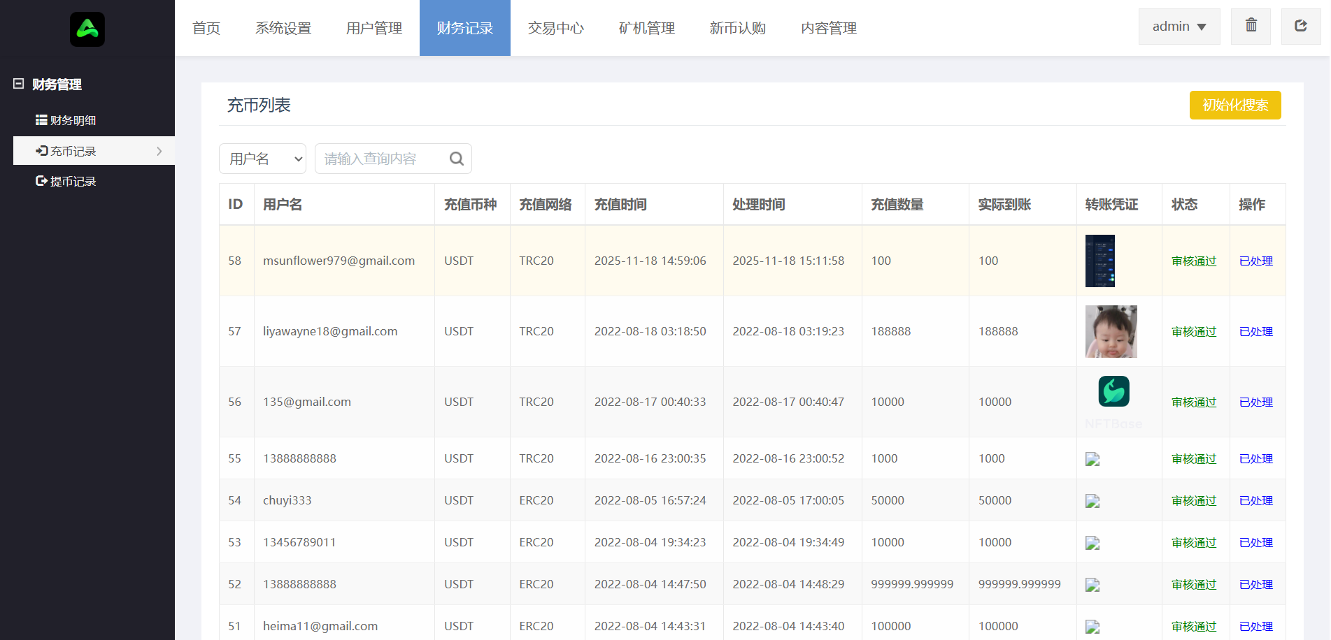Screen dimensions: 1331x640
Task: Go to the 矿机管理 tab
Action: coord(646,28)
